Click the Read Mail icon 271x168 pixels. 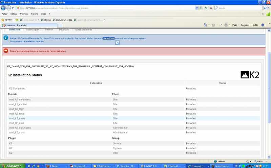click(x=221, y=25)
